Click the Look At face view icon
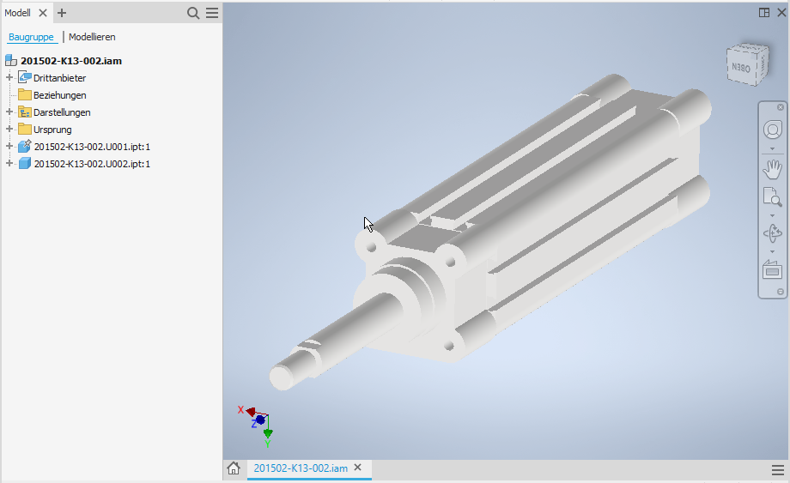 click(x=772, y=269)
